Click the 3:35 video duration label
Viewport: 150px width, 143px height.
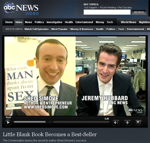(x=107, y=119)
